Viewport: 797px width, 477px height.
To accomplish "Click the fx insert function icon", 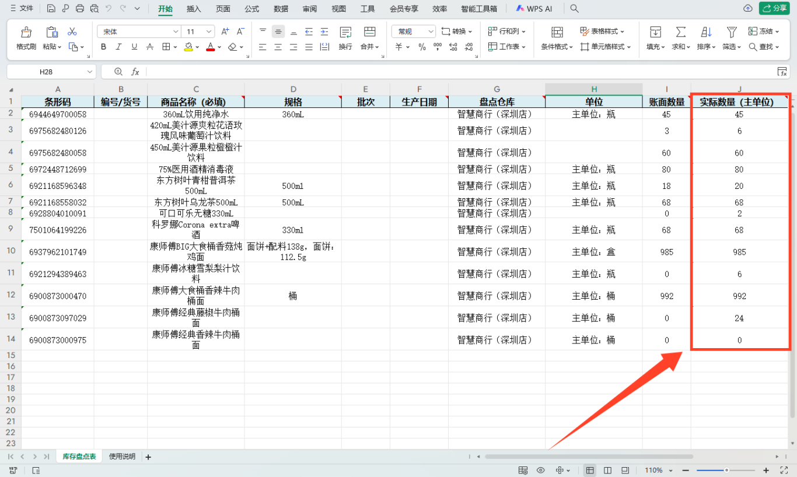I will 135,71.
